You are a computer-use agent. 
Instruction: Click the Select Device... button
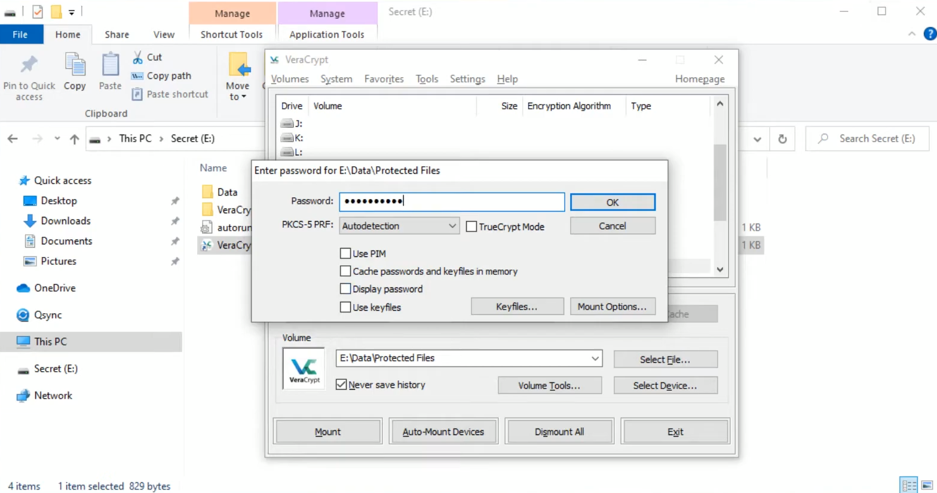665,385
